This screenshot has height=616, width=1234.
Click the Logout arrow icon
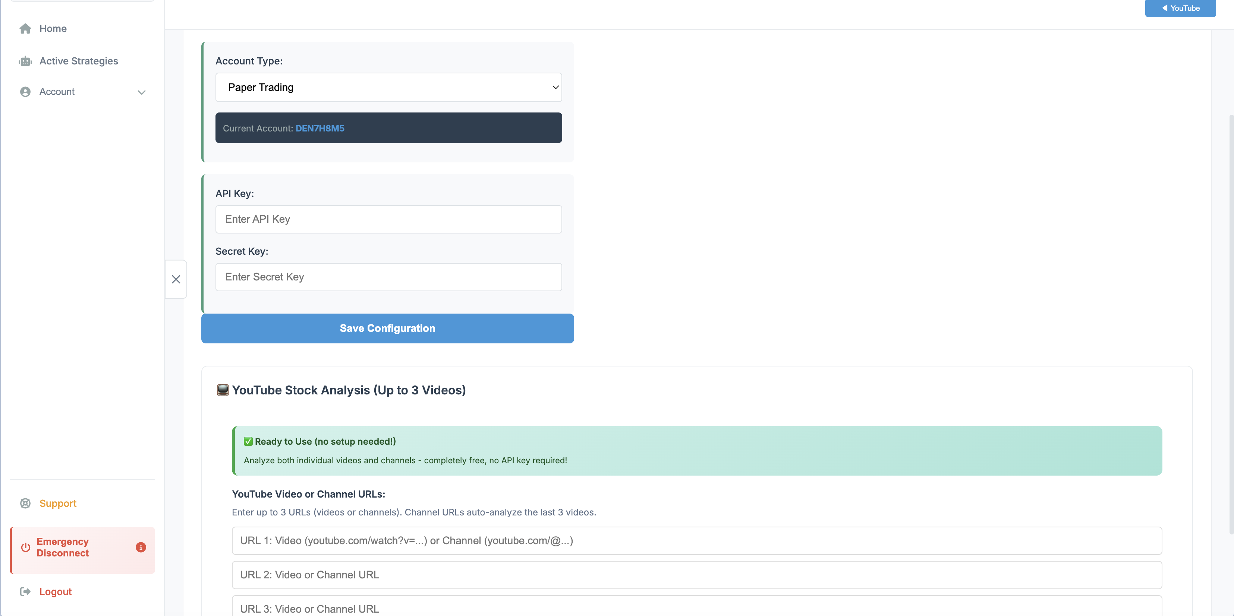point(25,592)
